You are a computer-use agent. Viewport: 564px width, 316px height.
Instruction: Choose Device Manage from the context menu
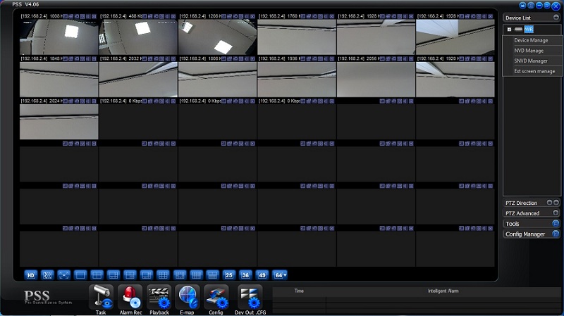(532, 40)
